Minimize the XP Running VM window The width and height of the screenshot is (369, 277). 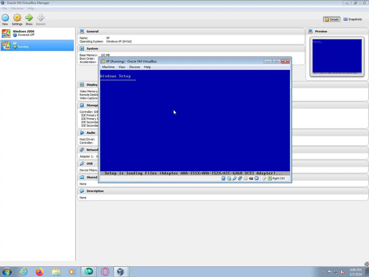click(x=268, y=61)
